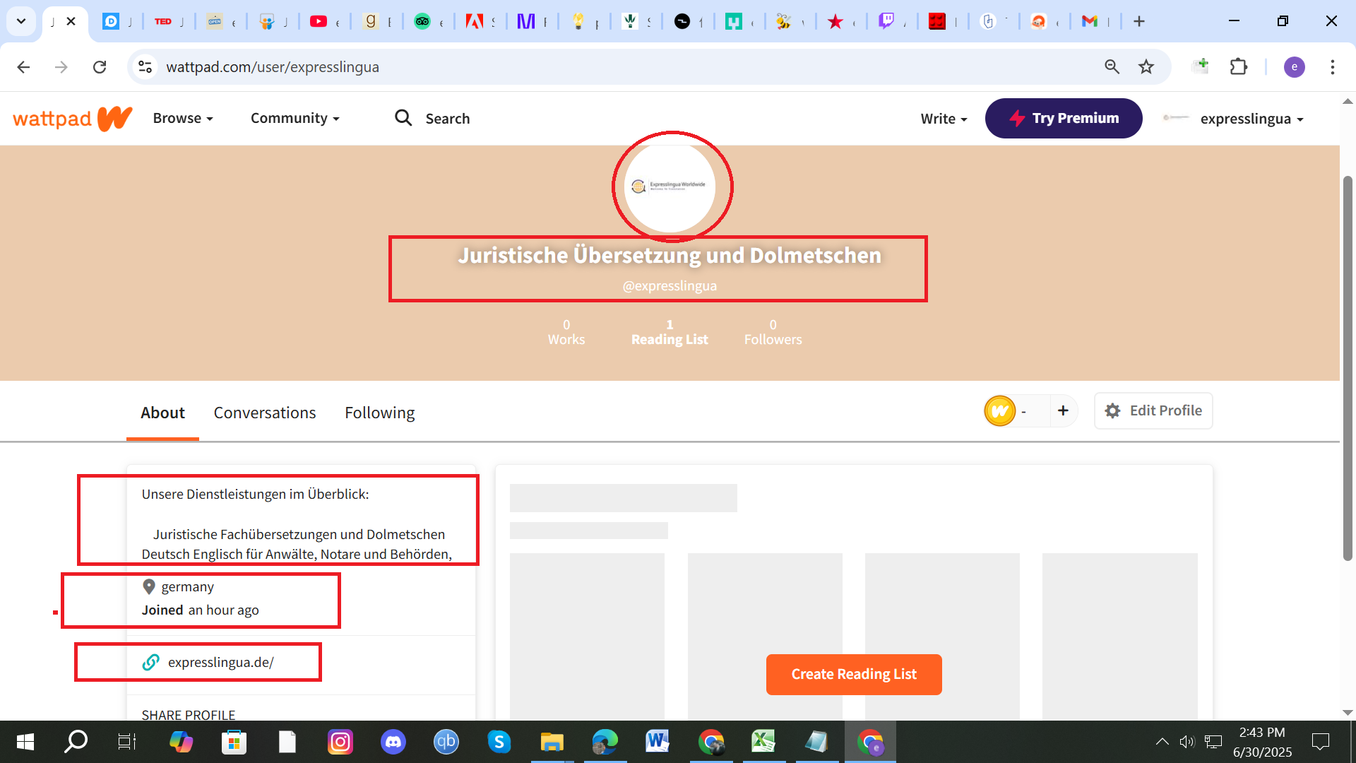
Task: Click the Edit Profile button
Action: [x=1153, y=411]
